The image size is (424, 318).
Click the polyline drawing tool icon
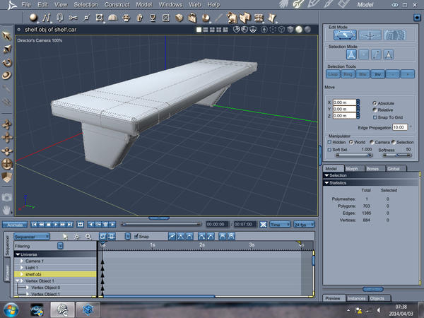(45, 17)
